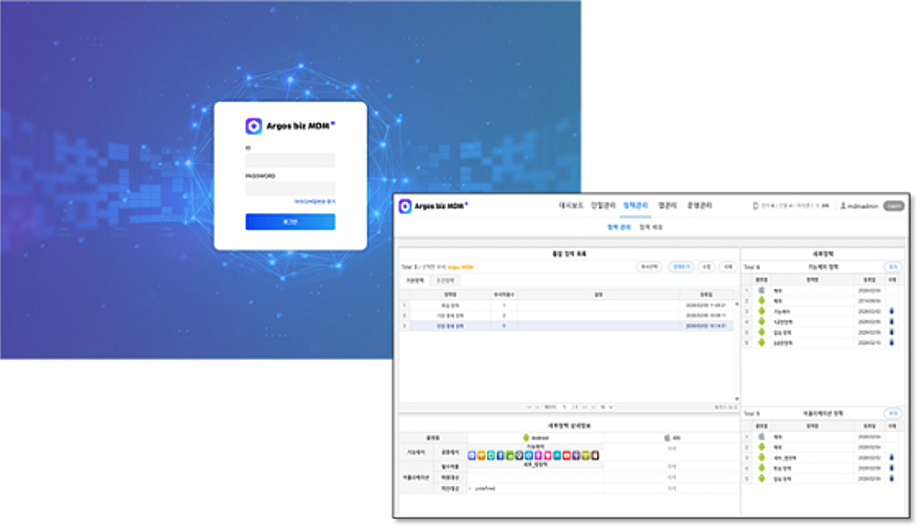The height and width of the screenshot is (532, 919).
Task: Click the Apple platform icon in 기능제어 정책 row 1
Action: pos(761,290)
